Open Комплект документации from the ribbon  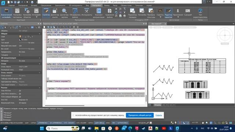(x=99, y=13)
